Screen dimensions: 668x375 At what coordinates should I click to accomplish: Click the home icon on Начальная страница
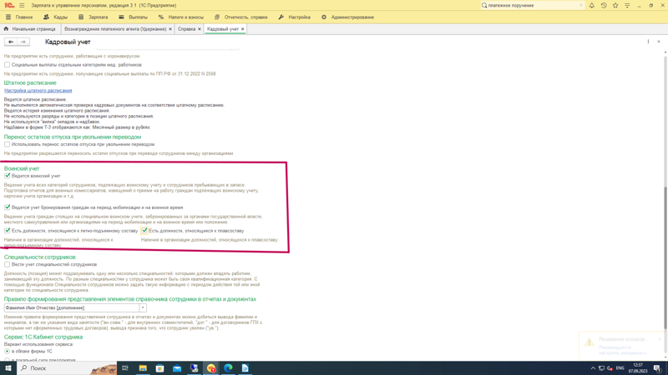tap(6, 29)
